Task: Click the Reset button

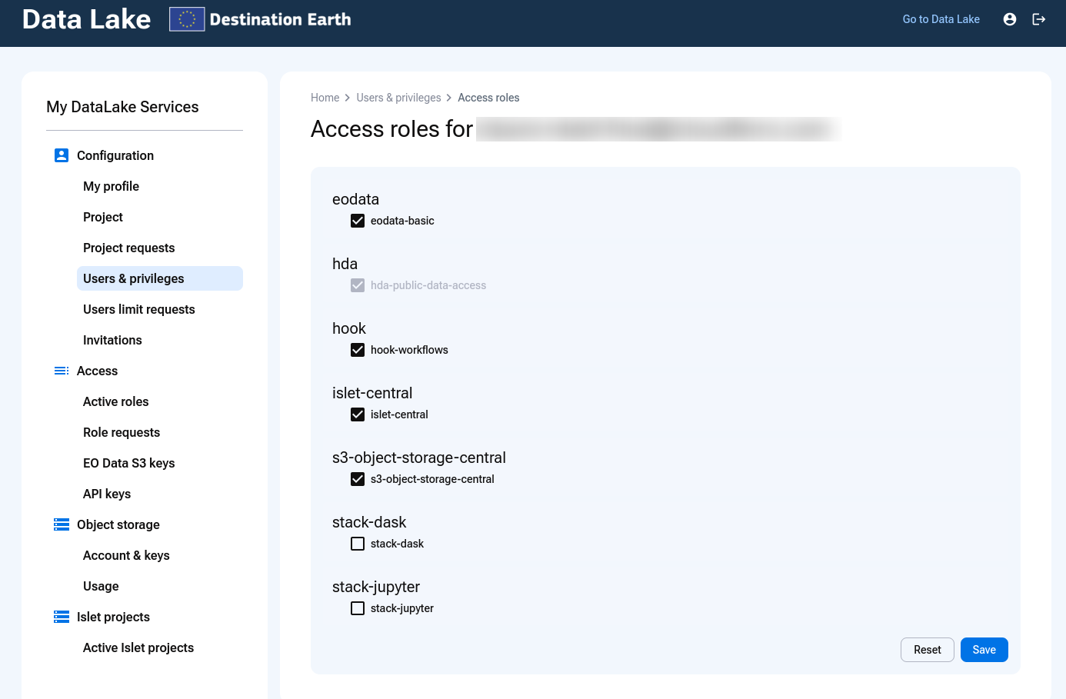Action: click(928, 650)
